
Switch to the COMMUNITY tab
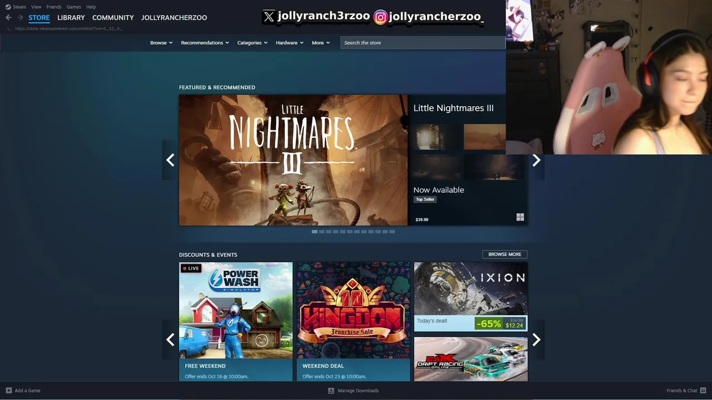113,18
